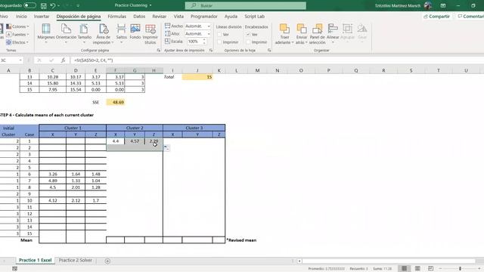Adjust the zoom slider in status bar

(460, 269)
